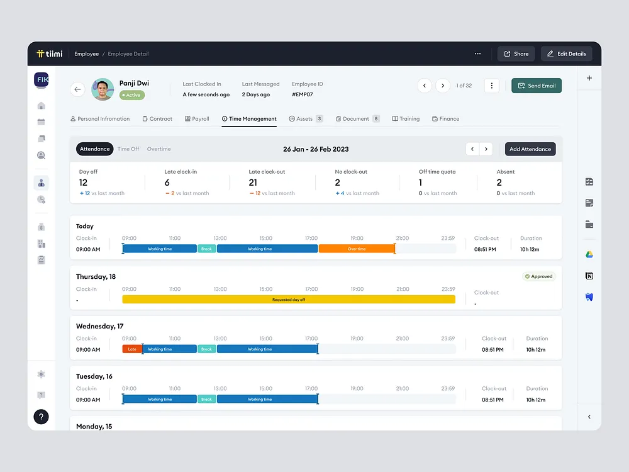Open the search icon in left sidebar
The height and width of the screenshot is (472, 629).
click(41, 154)
